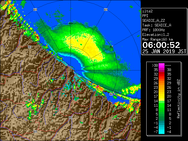Viewport: 188px width, 141px height.
Task: Click the '---' label atop the legend's right column
Action: pos(168,66)
